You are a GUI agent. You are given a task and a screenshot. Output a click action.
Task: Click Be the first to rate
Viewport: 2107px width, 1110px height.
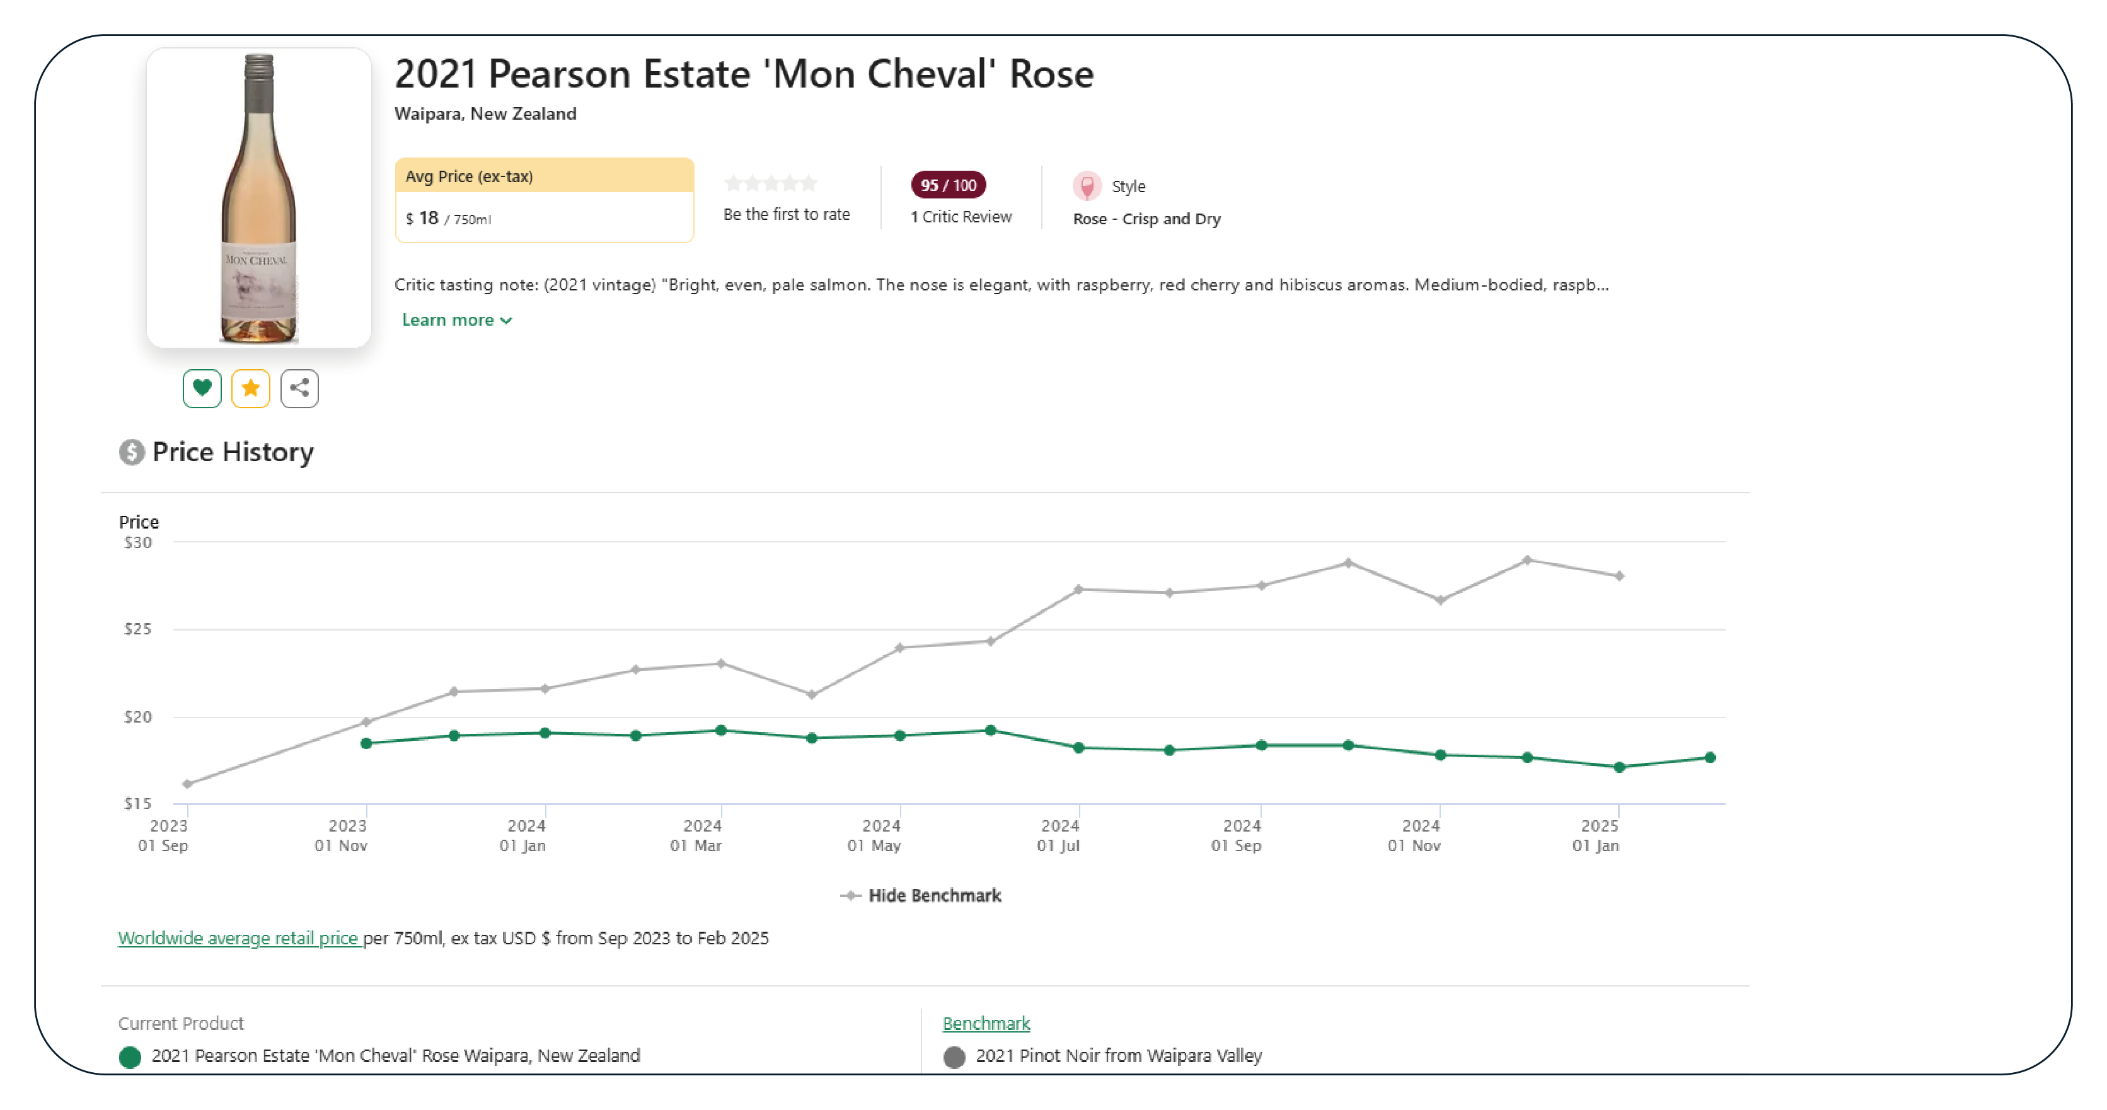(786, 214)
